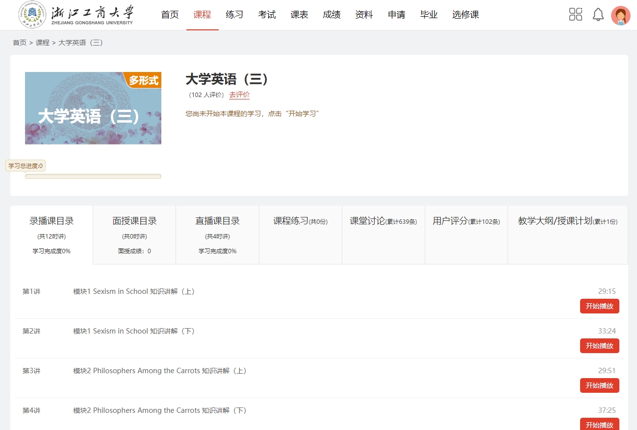Click the overall study progress bar
The image size is (637, 430).
tap(93, 176)
